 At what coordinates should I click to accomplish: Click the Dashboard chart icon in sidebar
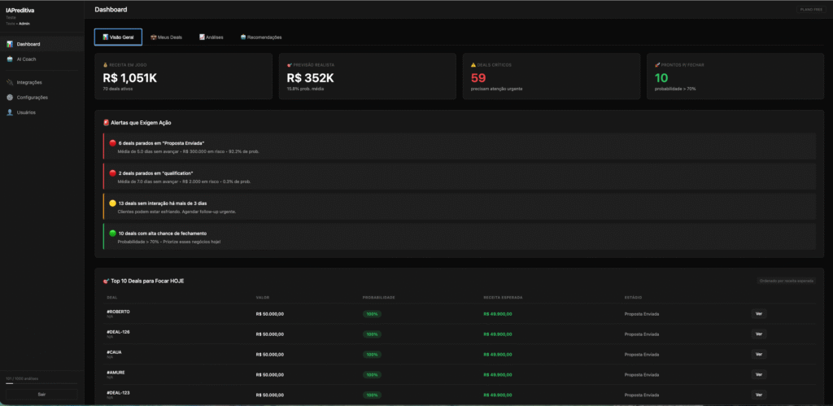10,44
